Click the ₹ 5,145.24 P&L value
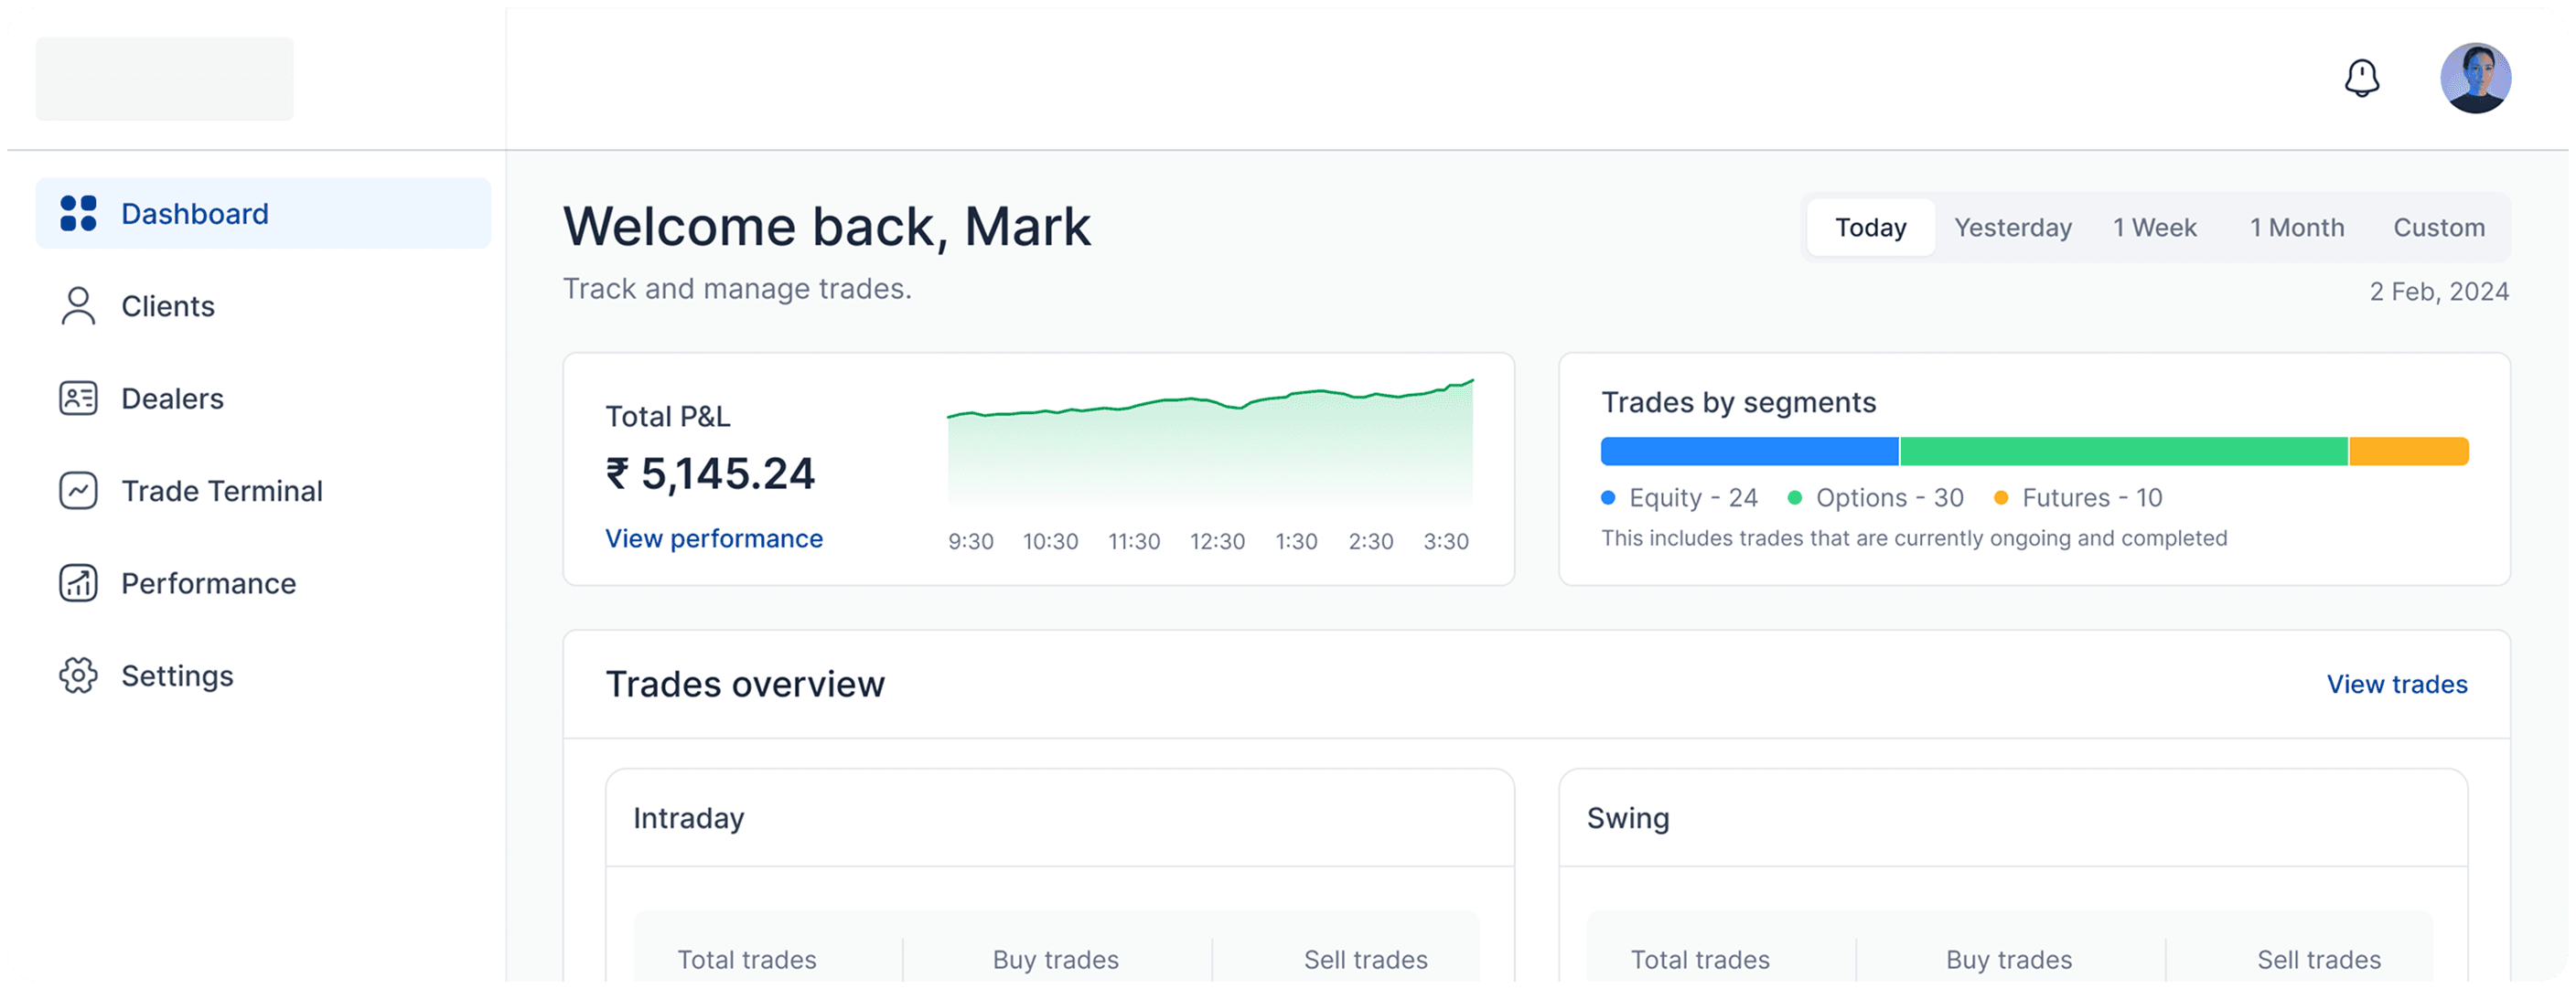2576x989 pixels. [x=710, y=473]
